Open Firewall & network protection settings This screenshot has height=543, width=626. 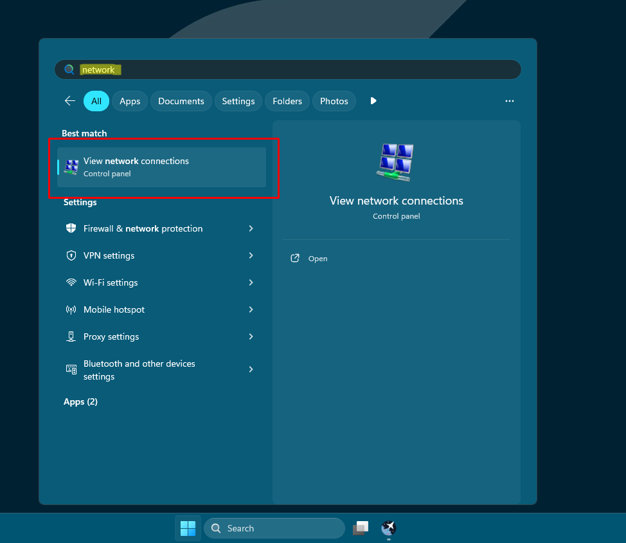[x=143, y=228]
